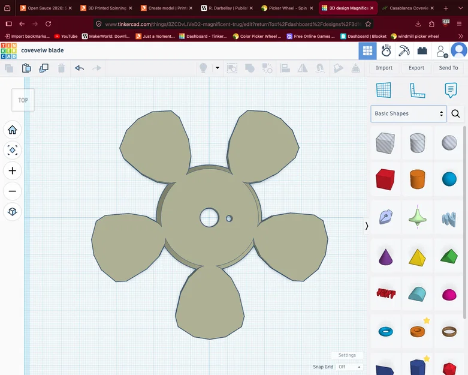468x375 pixels.
Task: Open a new browser tab
Action: tap(446, 8)
